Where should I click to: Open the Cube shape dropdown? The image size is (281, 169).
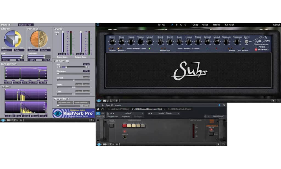point(19,50)
